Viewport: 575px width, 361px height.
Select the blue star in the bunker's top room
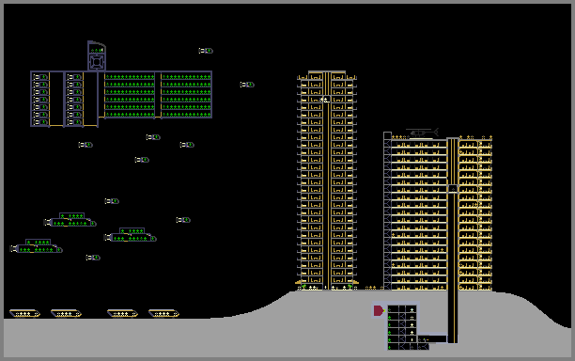coord(412,310)
